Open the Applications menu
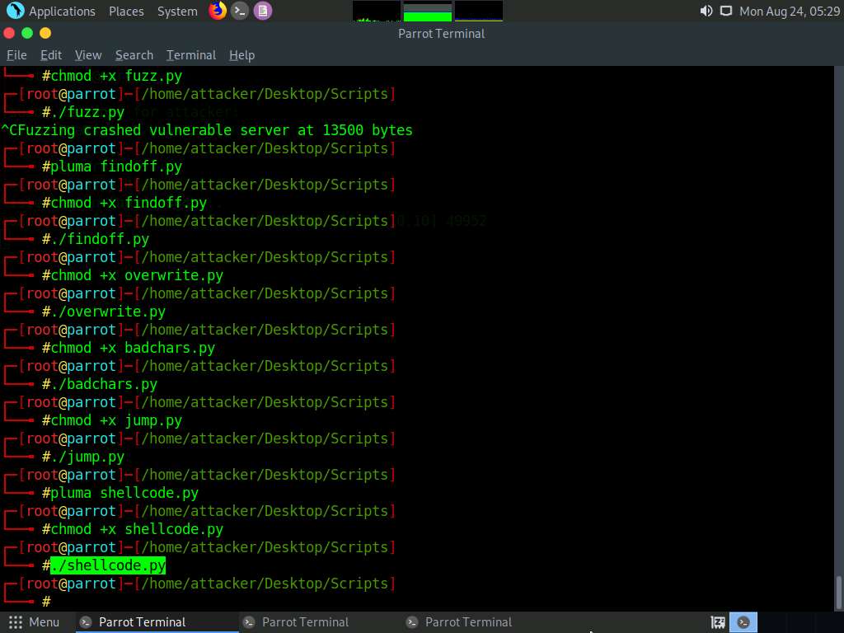 [62, 12]
